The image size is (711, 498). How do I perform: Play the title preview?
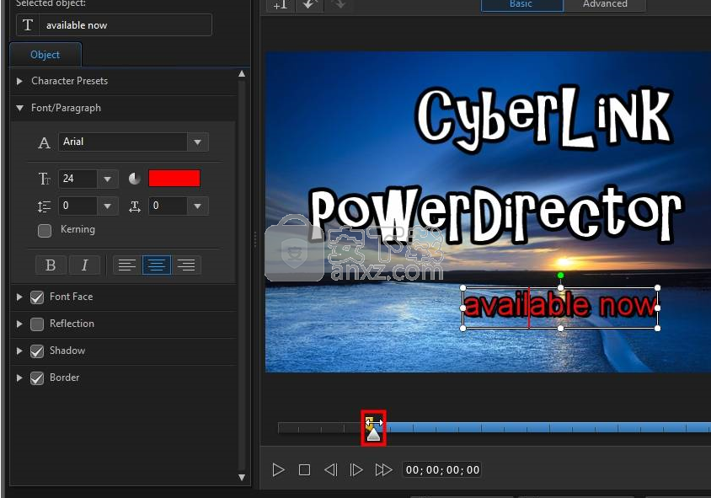tap(278, 470)
